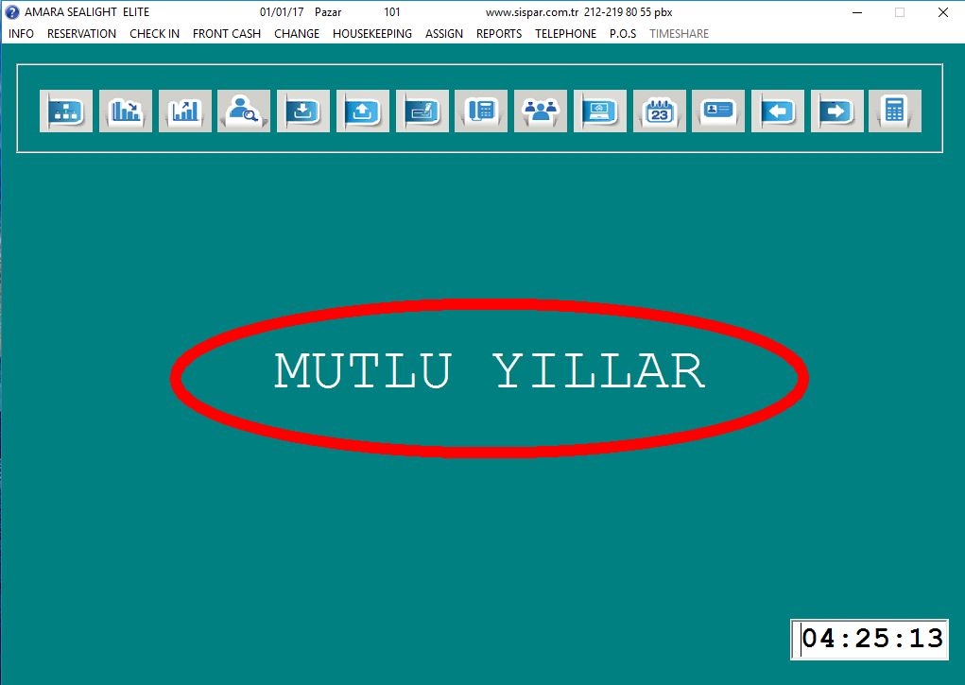This screenshot has width=965, height=685.
Task: Click the download tray arrow icon
Action: (303, 111)
